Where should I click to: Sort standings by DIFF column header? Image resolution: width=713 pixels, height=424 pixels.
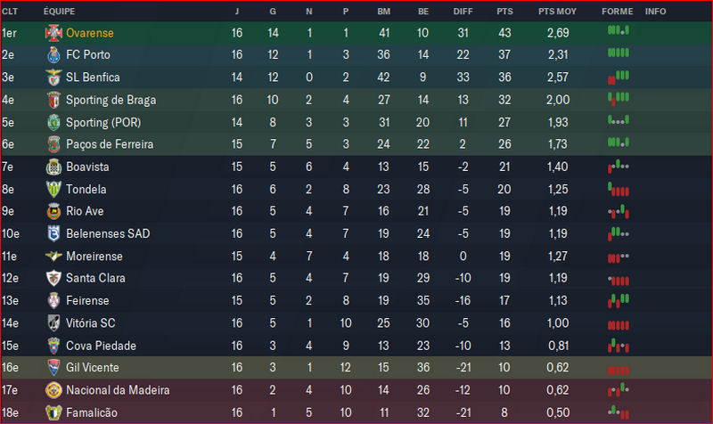coord(462,12)
